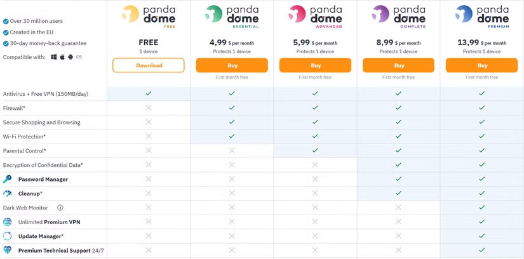The image size is (524, 259).
Task: Click the Password Manager key icon
Action: pyautogui.click(x=8, y=179)
